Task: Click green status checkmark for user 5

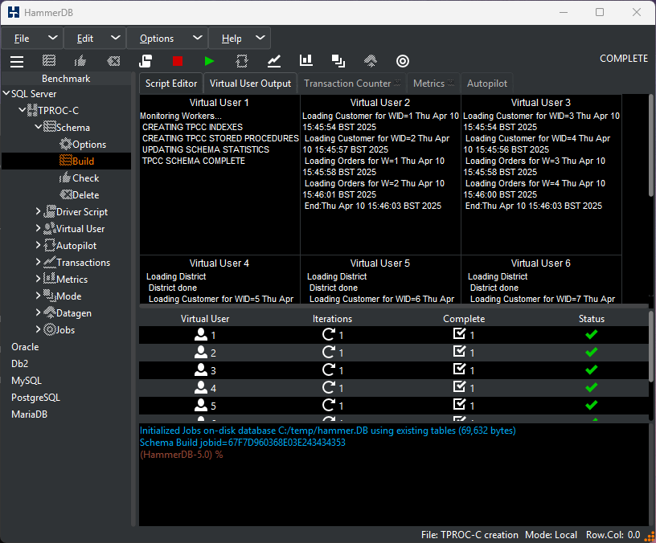Action: [591, 405]
